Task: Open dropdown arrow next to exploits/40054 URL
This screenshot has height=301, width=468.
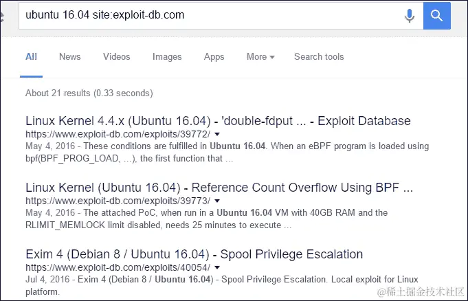Action: click(217, 267)
